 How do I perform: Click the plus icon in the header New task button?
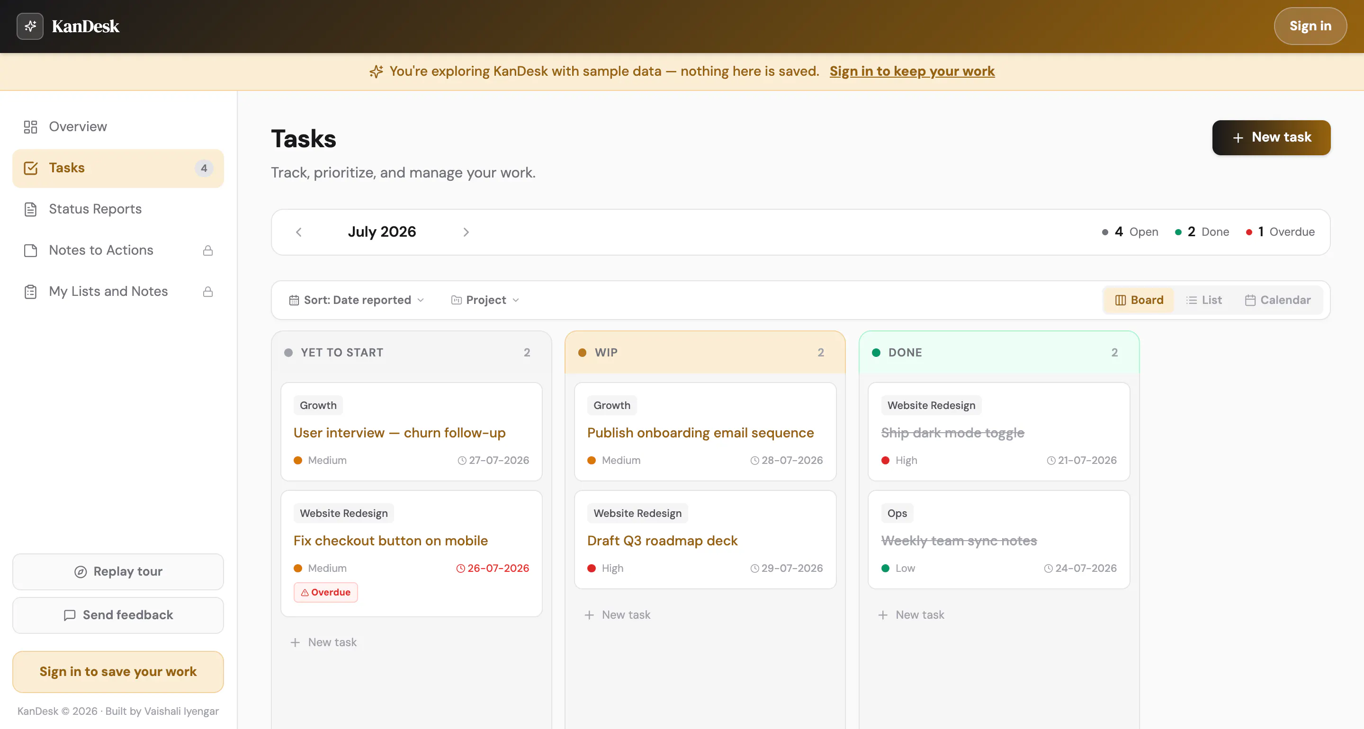[1238, 138]
